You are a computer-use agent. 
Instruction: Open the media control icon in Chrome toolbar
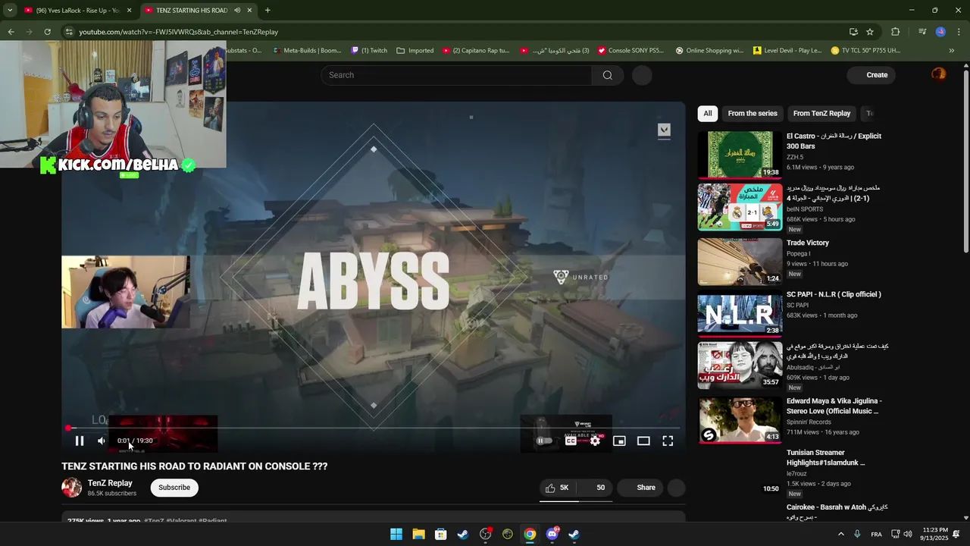click(922, 32)
